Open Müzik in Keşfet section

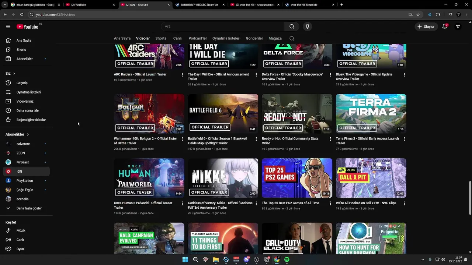click(x=26, y=230)
